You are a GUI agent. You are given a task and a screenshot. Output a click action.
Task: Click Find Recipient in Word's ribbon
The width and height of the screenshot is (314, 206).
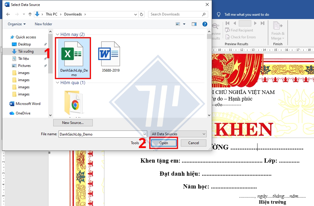tap(239, 30)
